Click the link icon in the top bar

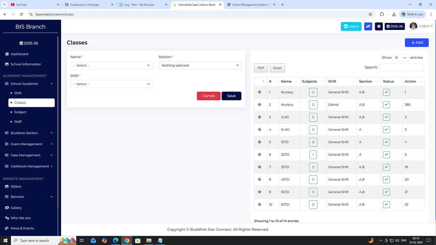click(368, 26)
